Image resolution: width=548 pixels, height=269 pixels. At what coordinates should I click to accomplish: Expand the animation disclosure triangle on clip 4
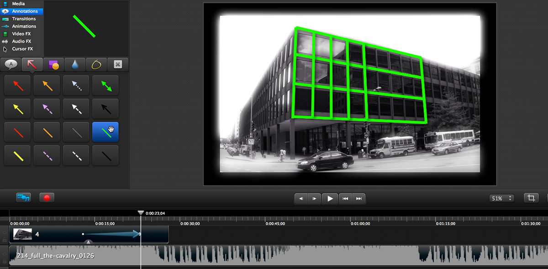coord(89,242)
